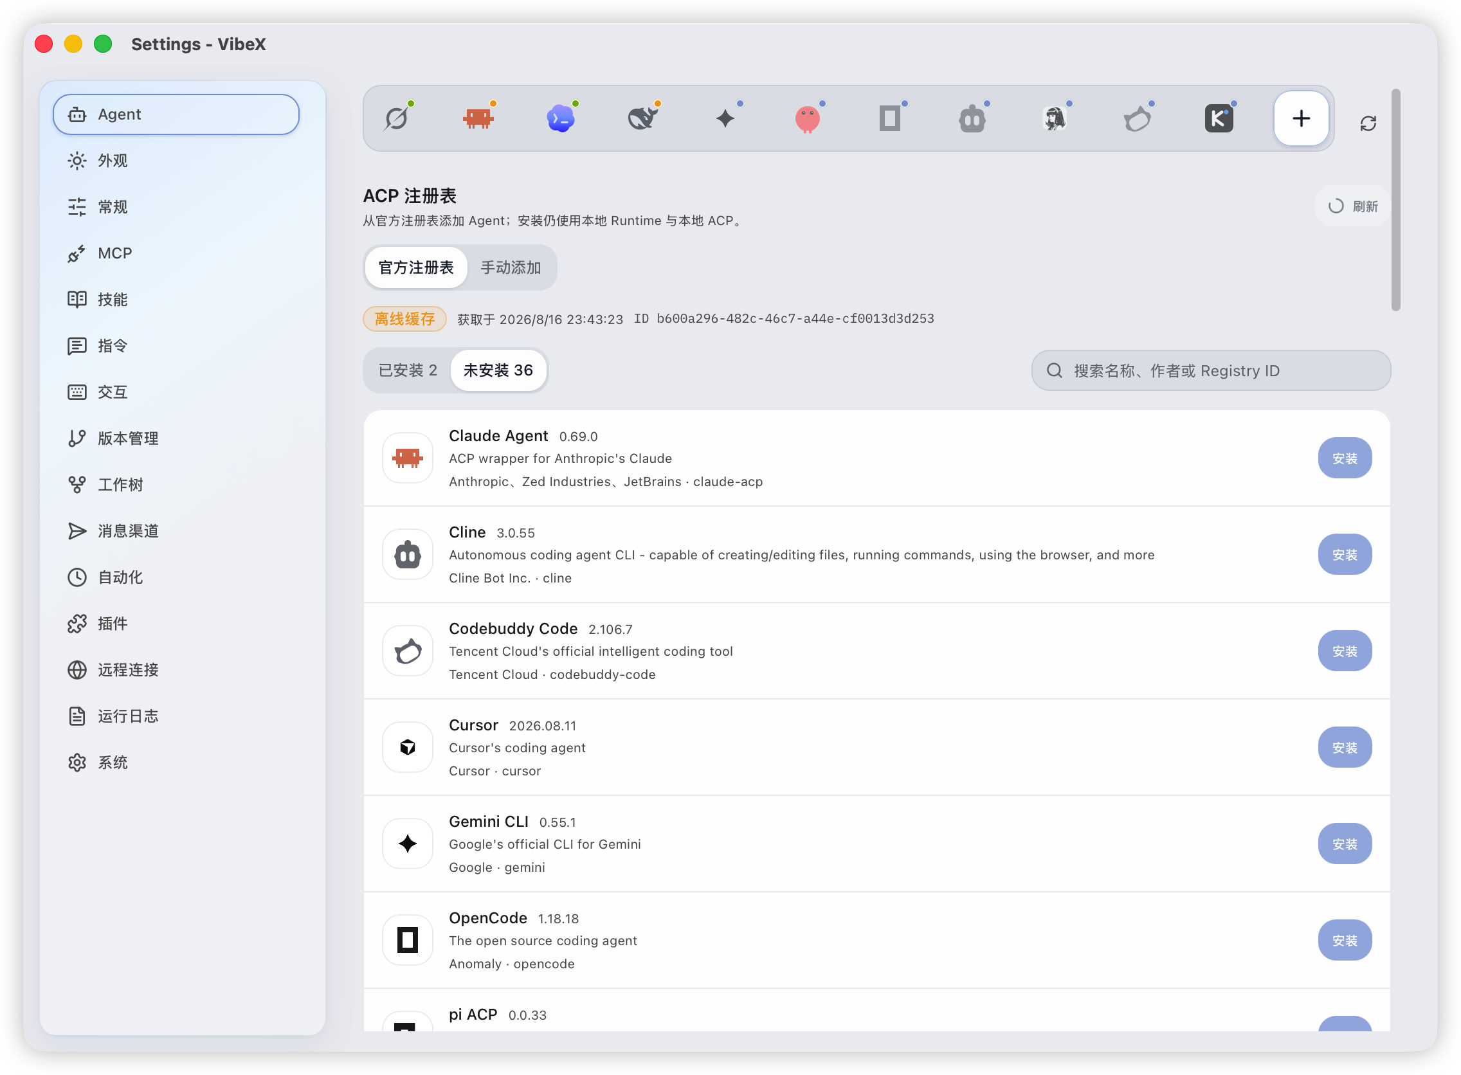
Task: Select the Cline robot icon in the top agent bar
Action: [972, 118]
